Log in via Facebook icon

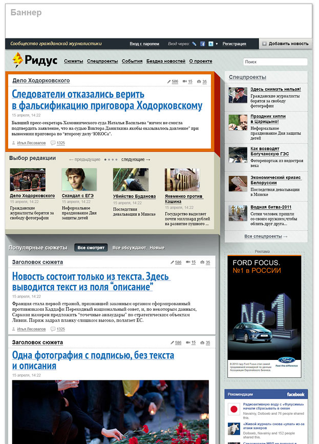[203, 44]
